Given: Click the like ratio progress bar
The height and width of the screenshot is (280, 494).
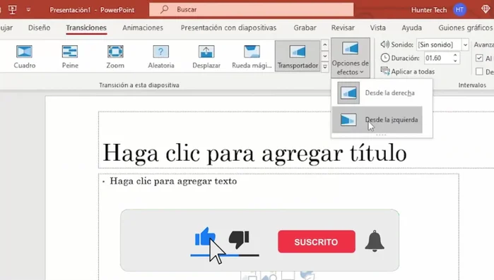Looking at the screenshot, I should [x=225, y=255].
